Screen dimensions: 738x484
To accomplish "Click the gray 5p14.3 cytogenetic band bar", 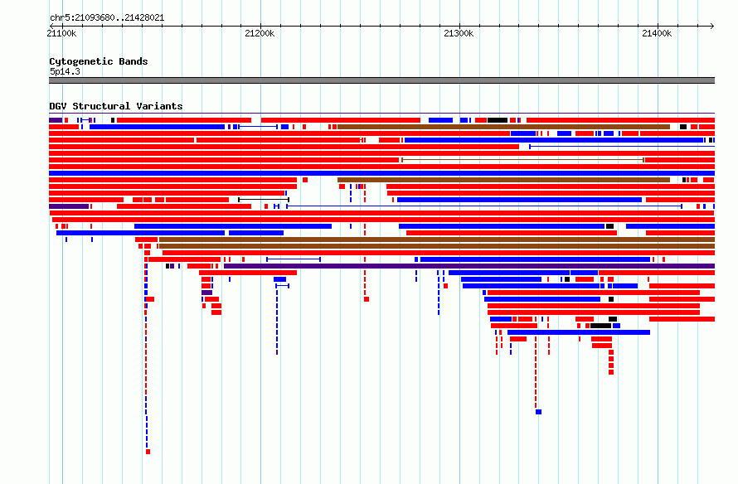I will coord(381,80).
